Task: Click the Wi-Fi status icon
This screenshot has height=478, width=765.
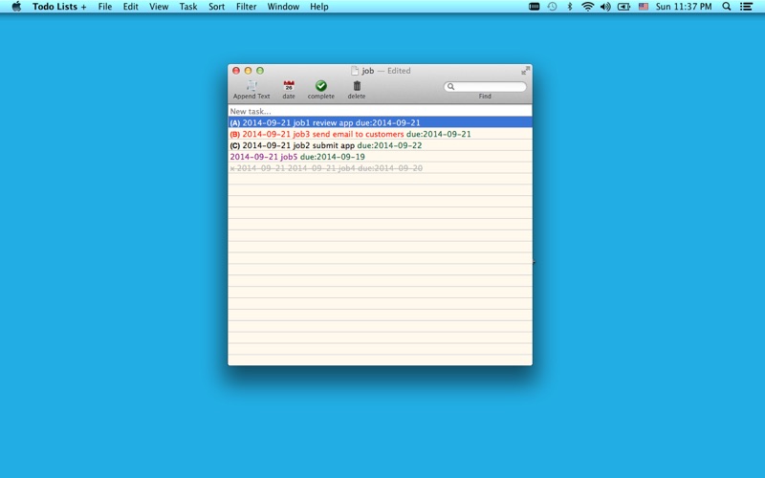Action: (x=588, y=7)
